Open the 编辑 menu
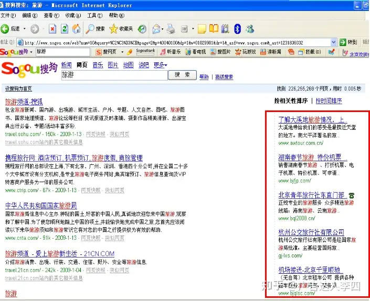The width and height of the screenshot is (370, 301). (x=30, y=16)
